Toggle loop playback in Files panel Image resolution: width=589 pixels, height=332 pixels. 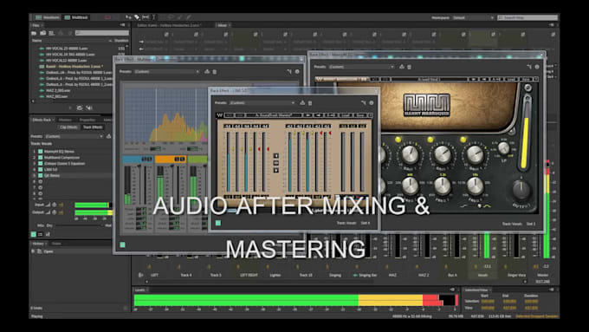tap(80, 107)
